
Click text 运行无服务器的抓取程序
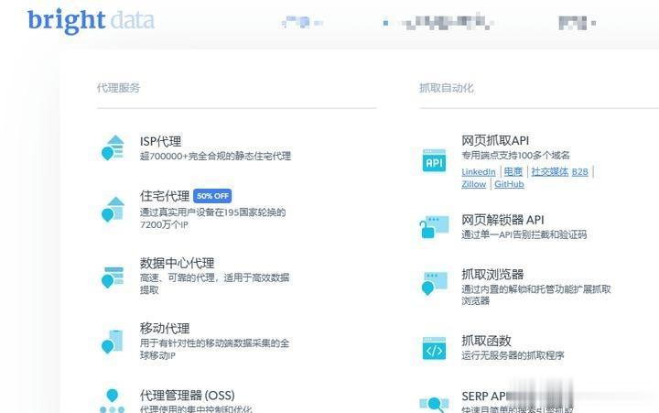513,355
